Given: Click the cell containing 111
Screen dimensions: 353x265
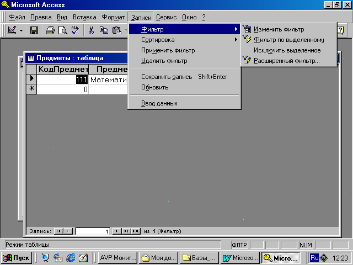Looking at the screenshot, I should 62,79.
